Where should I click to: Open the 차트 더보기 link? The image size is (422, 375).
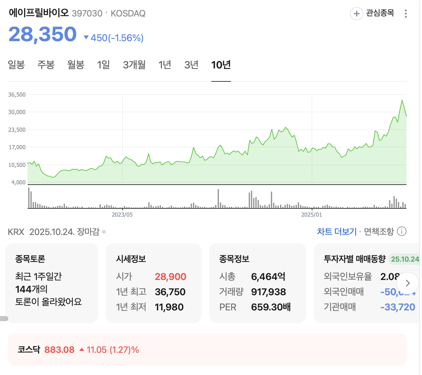[337, 232]
